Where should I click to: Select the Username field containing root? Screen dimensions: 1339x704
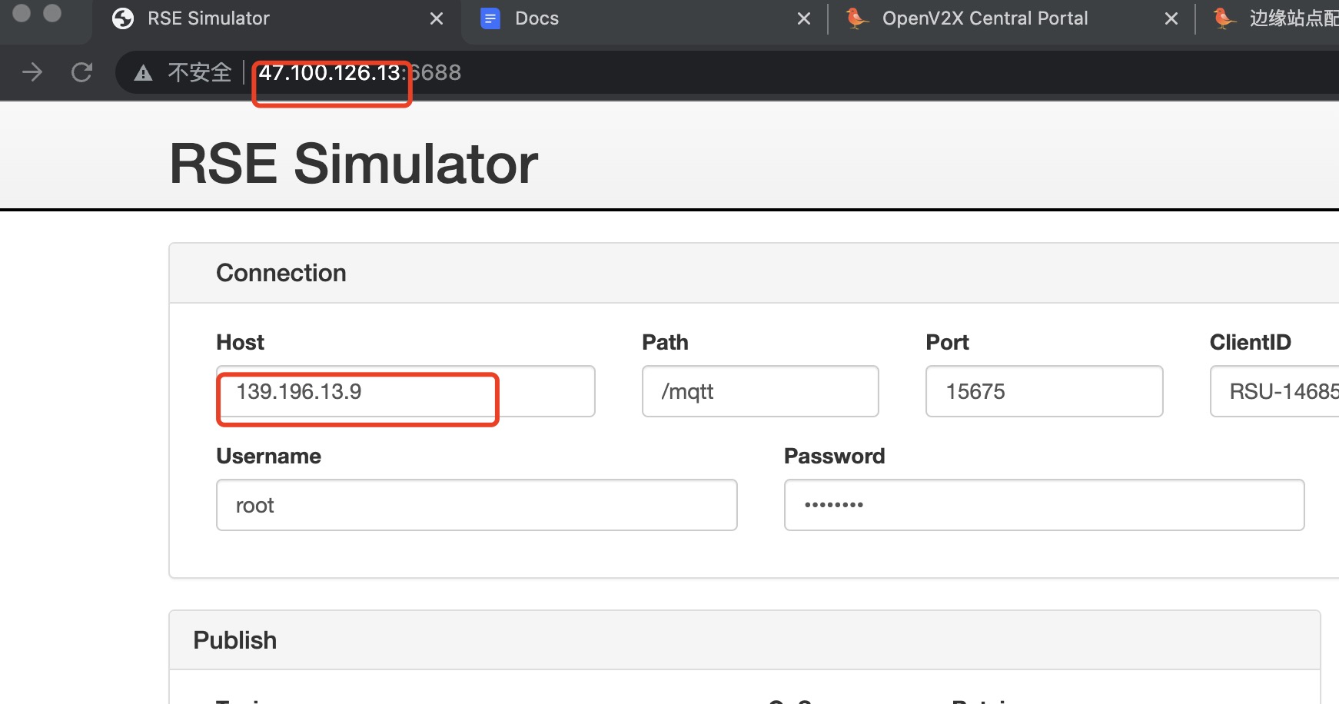click(477, 505)
